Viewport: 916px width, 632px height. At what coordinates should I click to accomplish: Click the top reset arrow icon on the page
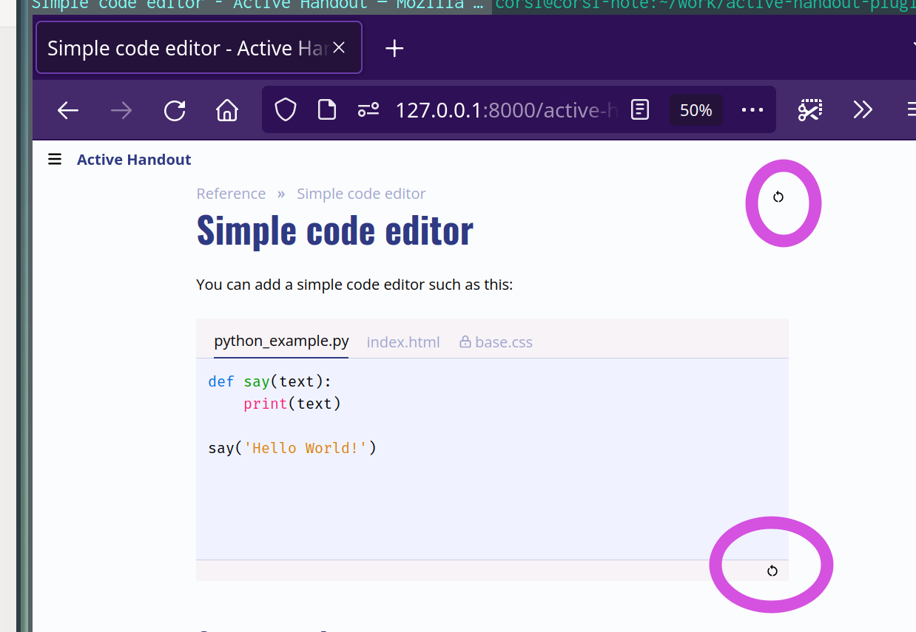click(x=779, y=197)
